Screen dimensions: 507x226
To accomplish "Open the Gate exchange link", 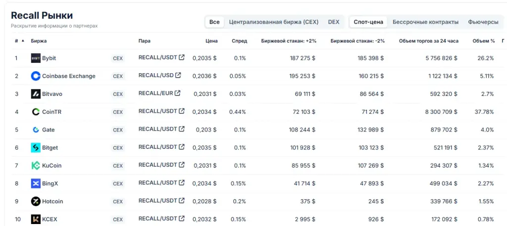I will [x=49, y=130].
